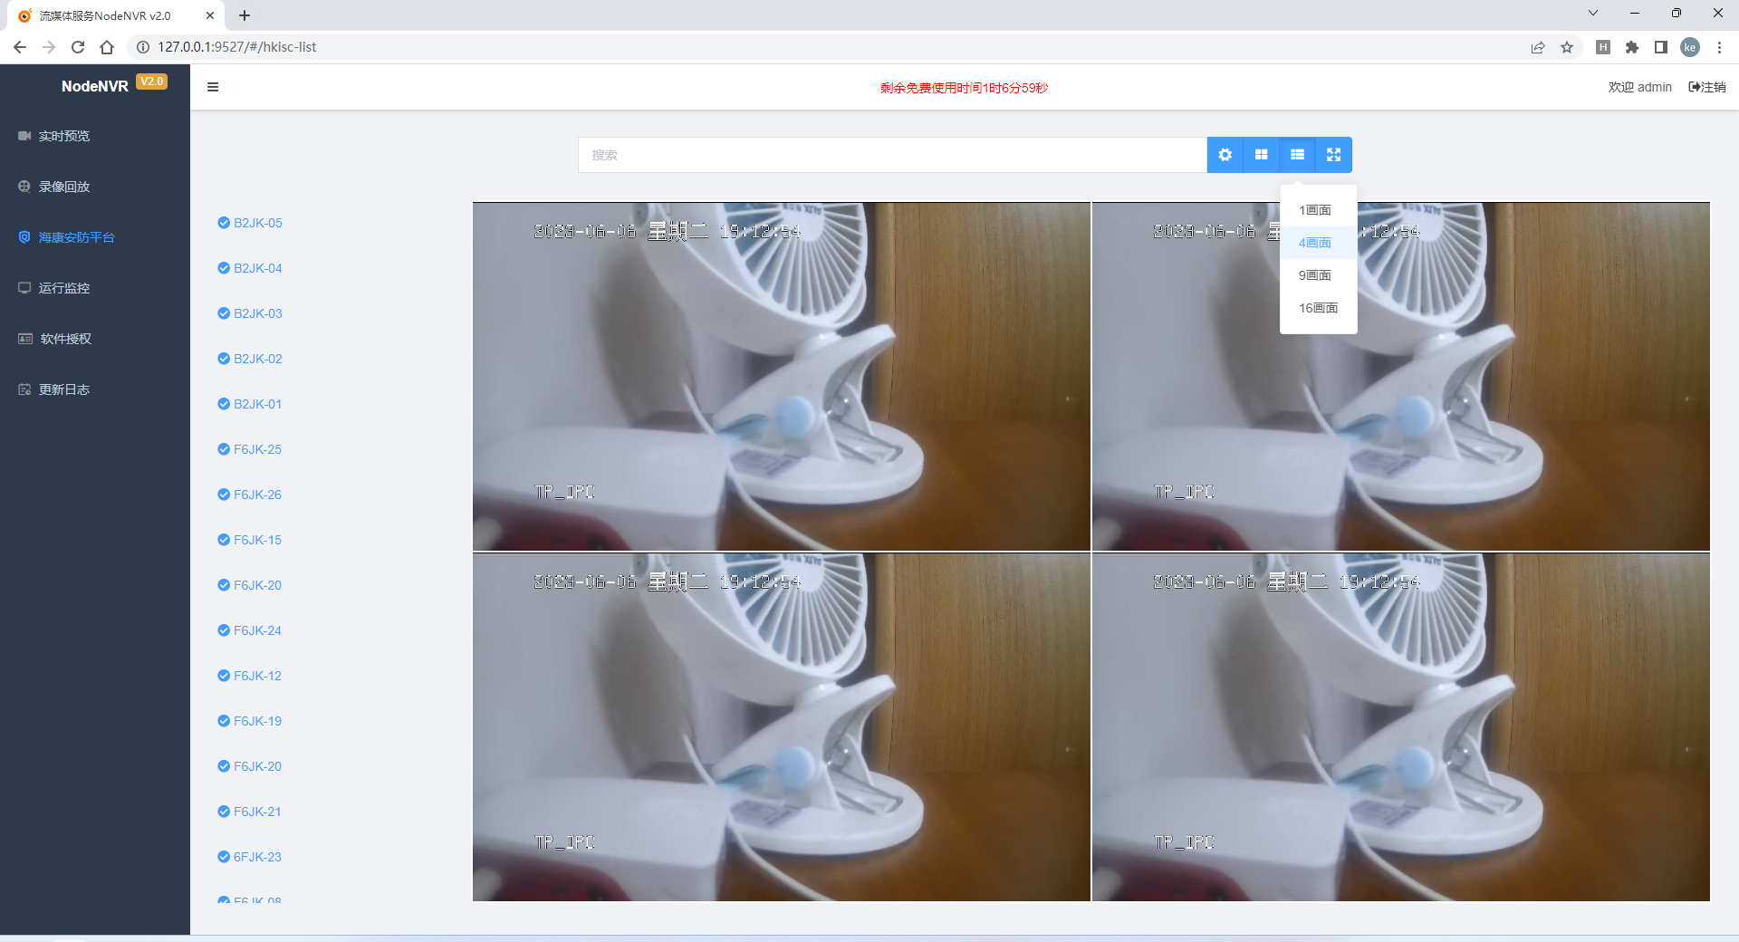
Task: Click in the 搜索 search field
Action: (892, 155)
